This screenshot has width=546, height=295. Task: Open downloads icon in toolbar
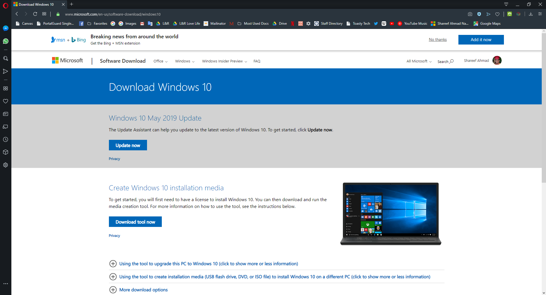531,14
